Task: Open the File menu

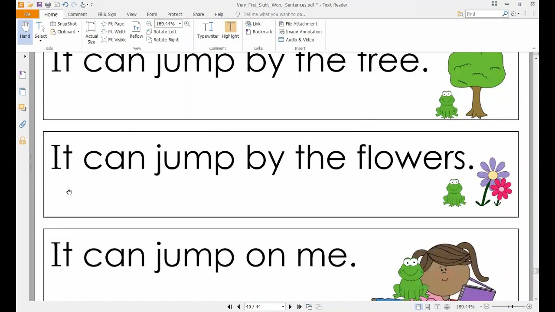Action: [27, 14]
